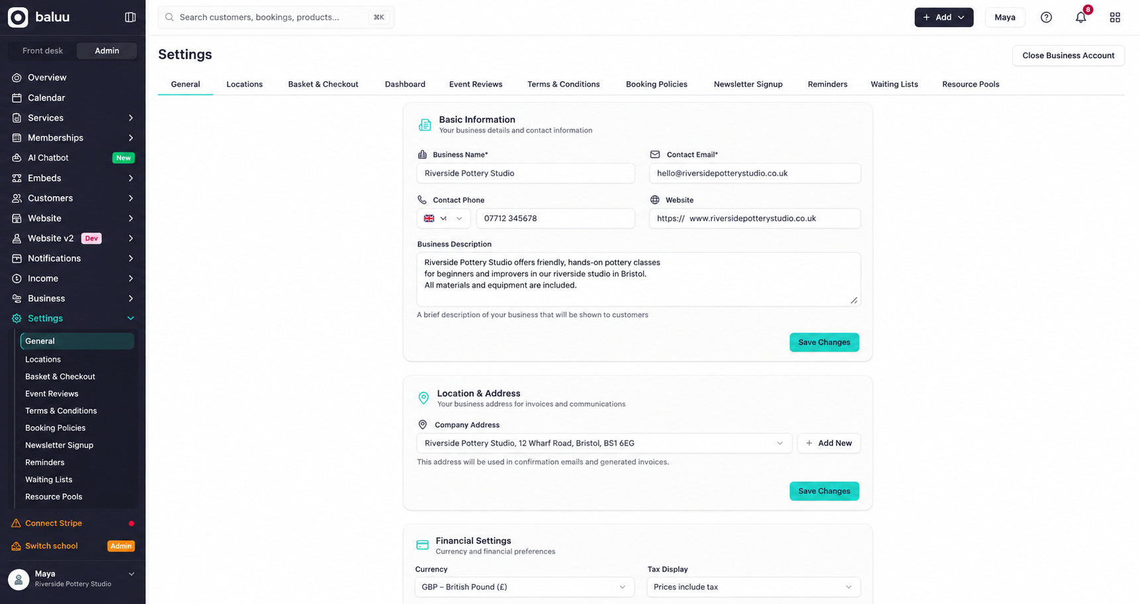Open the Currency dropdown
The width and height of the screenshot is (1140, 604).
[525, 587]
